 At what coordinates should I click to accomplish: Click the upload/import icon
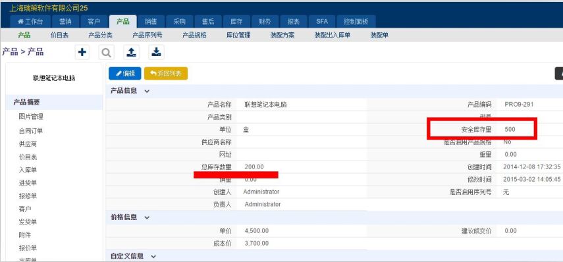(x=132, y=53)
